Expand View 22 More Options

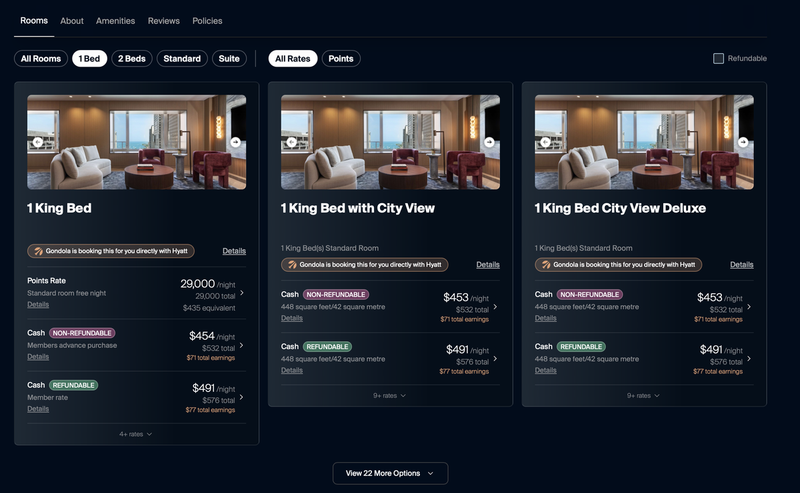pyautogui.click(x=390, y=473)
